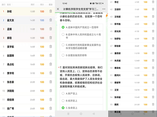Delete the rank 8 entry with 197秒

pos(51,73)
